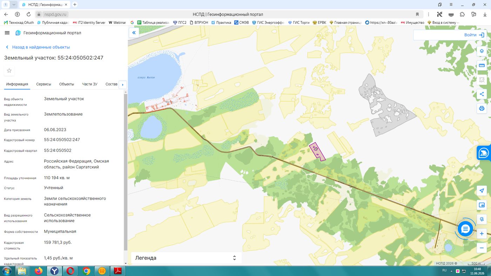
Task: Print the map via printer icon
Action: (x=482, y=108)
